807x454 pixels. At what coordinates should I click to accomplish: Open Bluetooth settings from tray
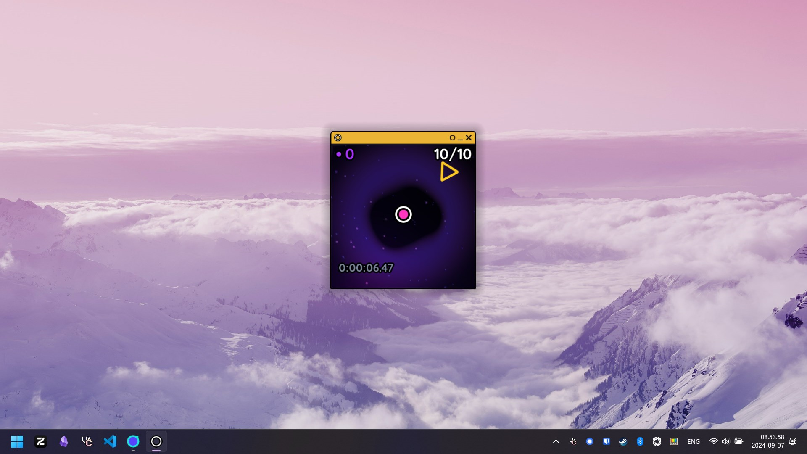(640, 441)
